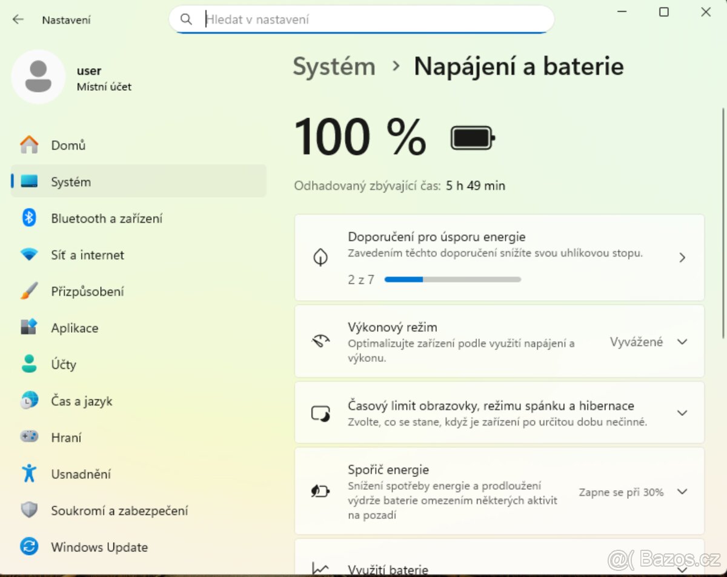Viewport: 727px width, 577px height.
Task: Click the Windows Update icon
Action: click(x=30, y=547)
